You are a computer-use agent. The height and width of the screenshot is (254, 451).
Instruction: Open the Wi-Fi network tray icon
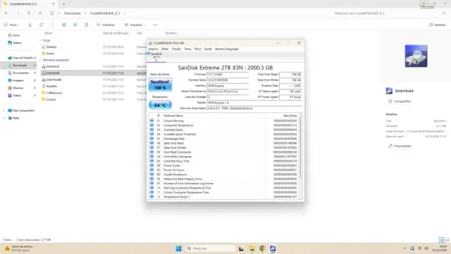click(x=419, y=249)
